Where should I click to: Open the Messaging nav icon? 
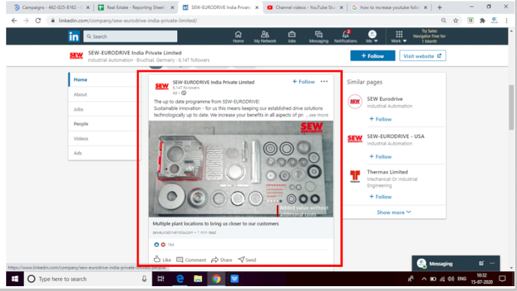[x=318, y=35]
